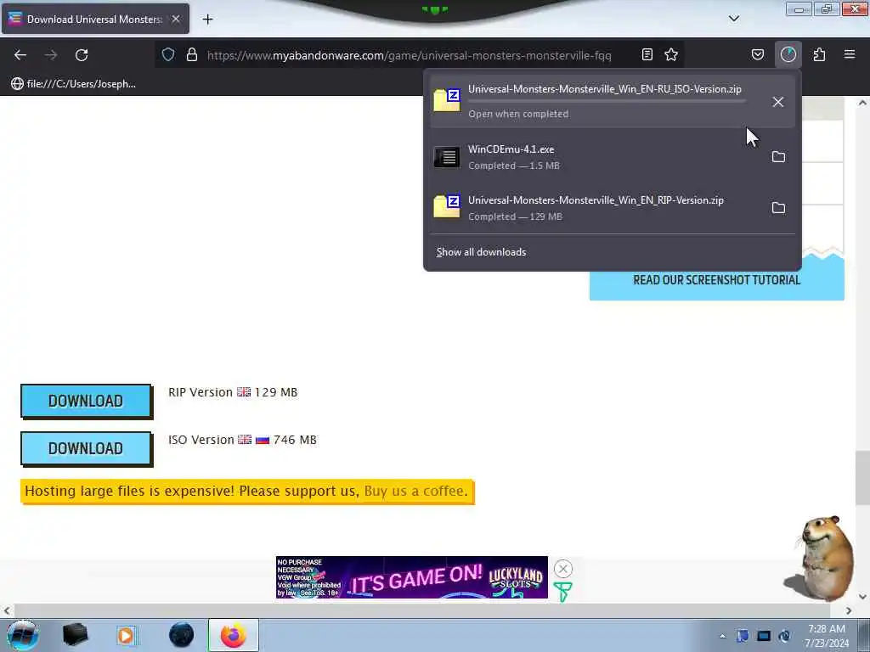Close the Luckyland Slots ad

tap(563, 569)
